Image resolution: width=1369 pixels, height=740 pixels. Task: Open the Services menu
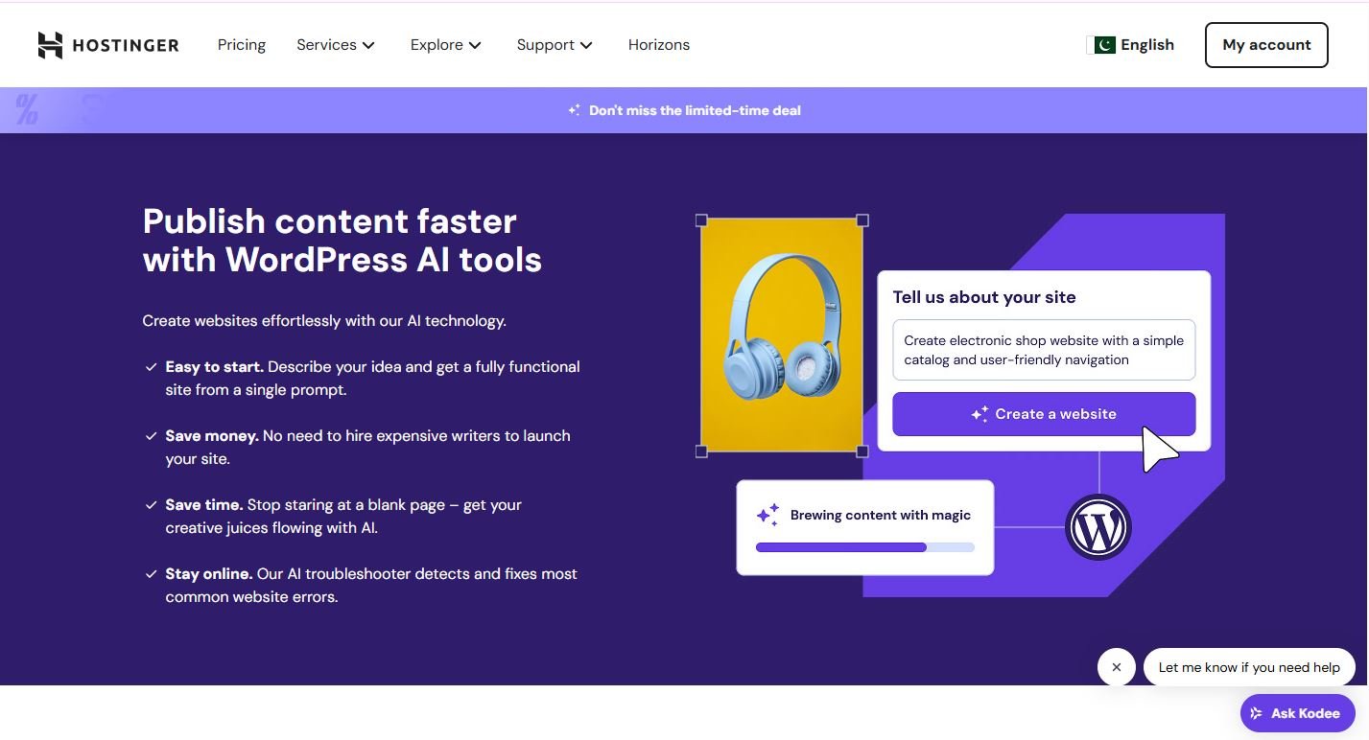336,45
